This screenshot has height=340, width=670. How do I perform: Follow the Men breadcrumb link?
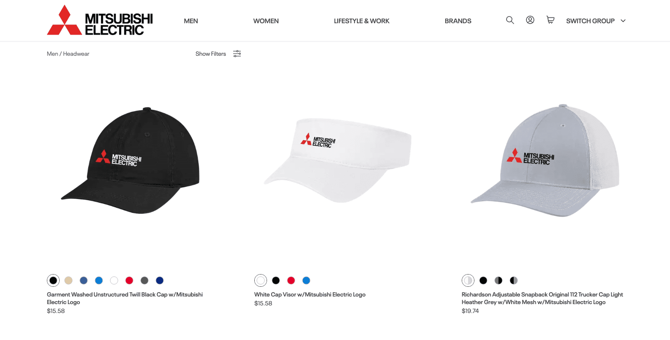click(x=52, y=54)
